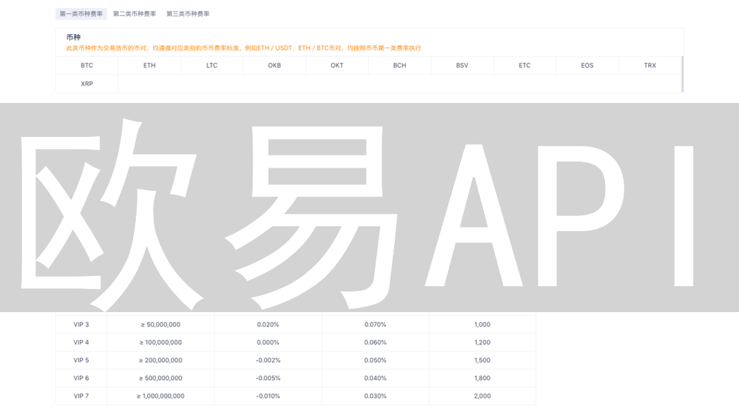Click the VIP 6 row label

[81, 378]
